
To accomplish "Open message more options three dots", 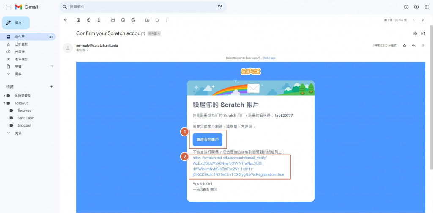I will pyautogui.click(x=423, y=46).
